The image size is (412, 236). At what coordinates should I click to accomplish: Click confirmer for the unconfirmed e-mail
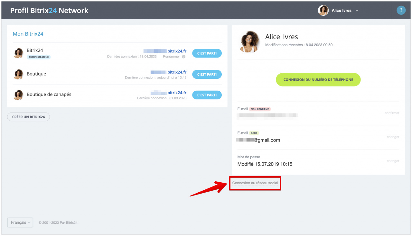coord(392,113)
